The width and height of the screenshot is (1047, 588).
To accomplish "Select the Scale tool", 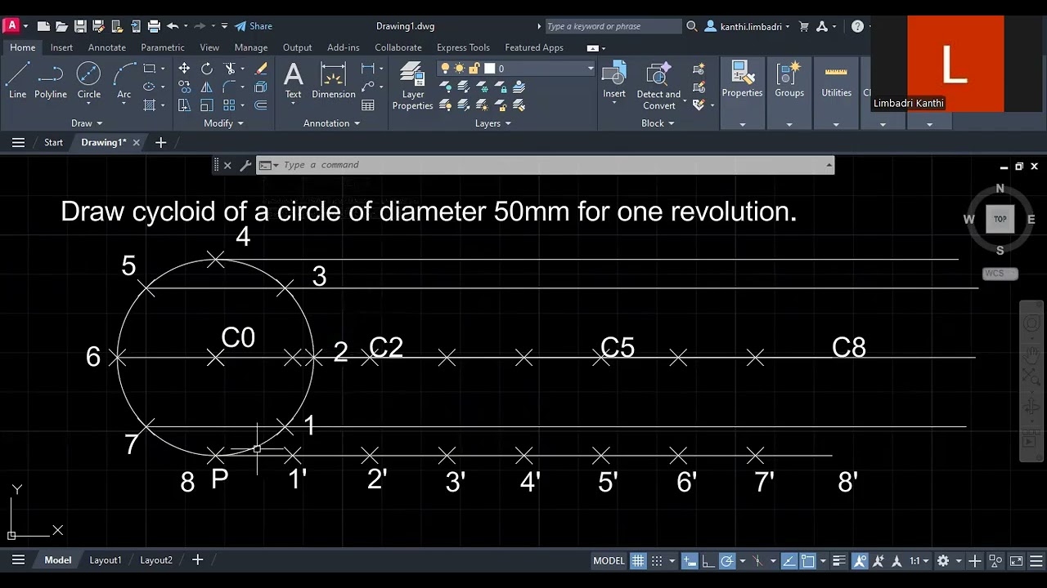I will click(206, 105).
